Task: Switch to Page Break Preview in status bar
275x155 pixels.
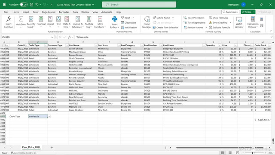Action: [x=238, y=153]
